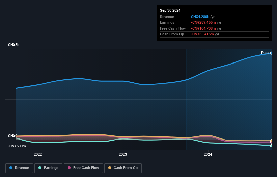Click the Past label on chart
The width and height of the screenshot is (277, 177).
coord(265,53)
